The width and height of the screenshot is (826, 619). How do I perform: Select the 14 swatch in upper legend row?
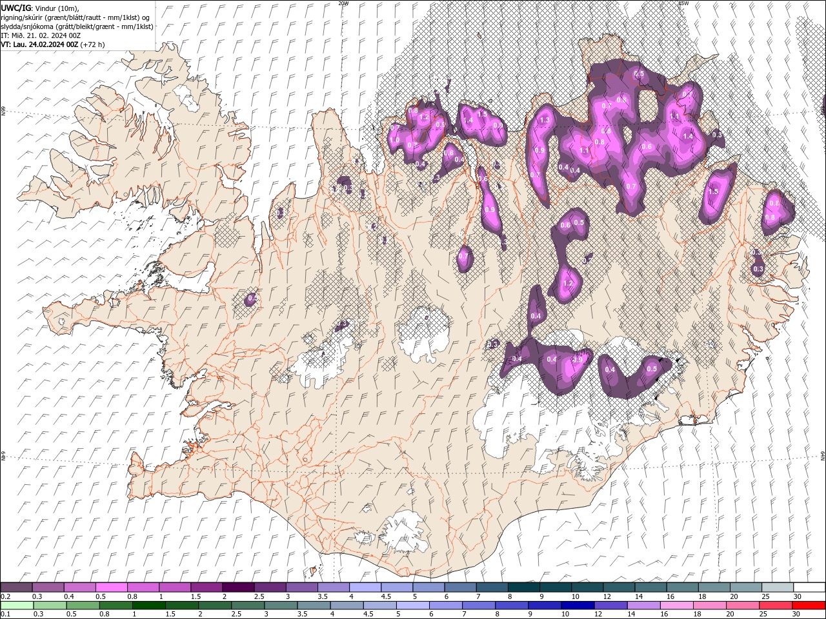650,587
